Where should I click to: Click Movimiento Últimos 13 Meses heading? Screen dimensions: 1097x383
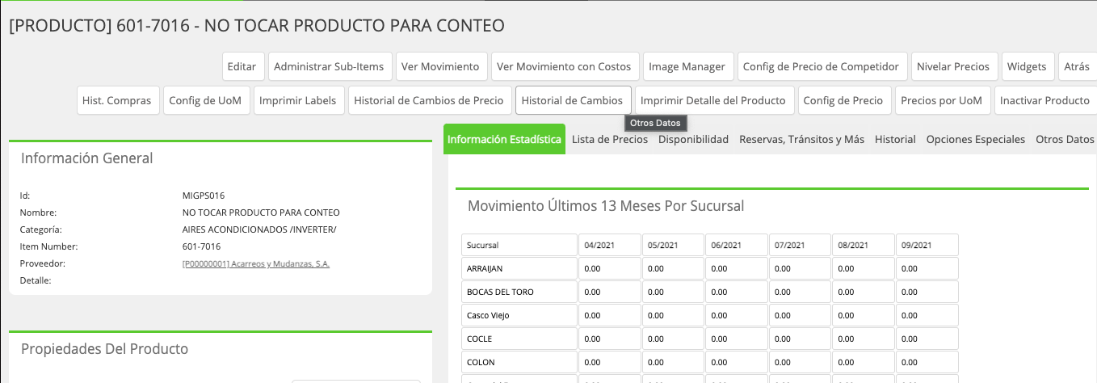click(x=606, y=206)
